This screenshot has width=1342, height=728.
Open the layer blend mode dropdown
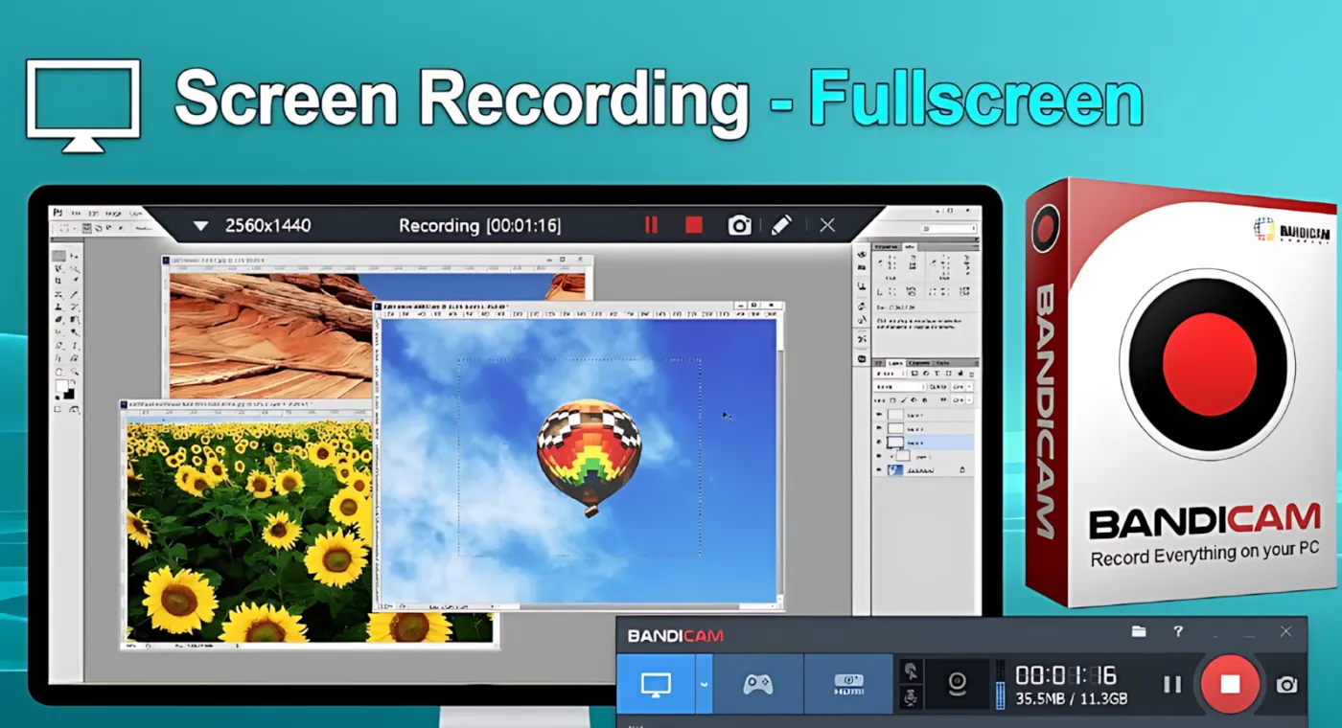(x=899, y=387)
